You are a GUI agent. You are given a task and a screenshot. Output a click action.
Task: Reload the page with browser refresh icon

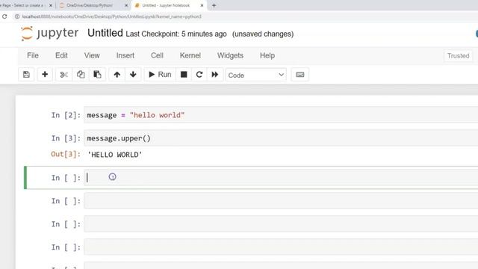tap(4, 16)
